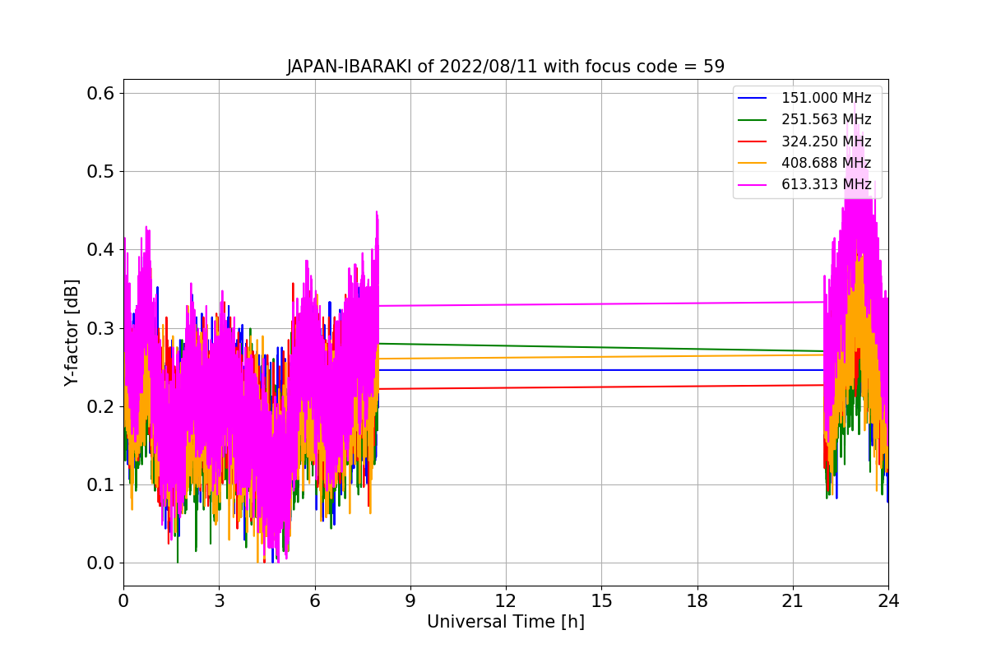Click x-axis tick label '24'
This screenshot has height=658, width=987.
pyautogui.click(x=888, y=601)
